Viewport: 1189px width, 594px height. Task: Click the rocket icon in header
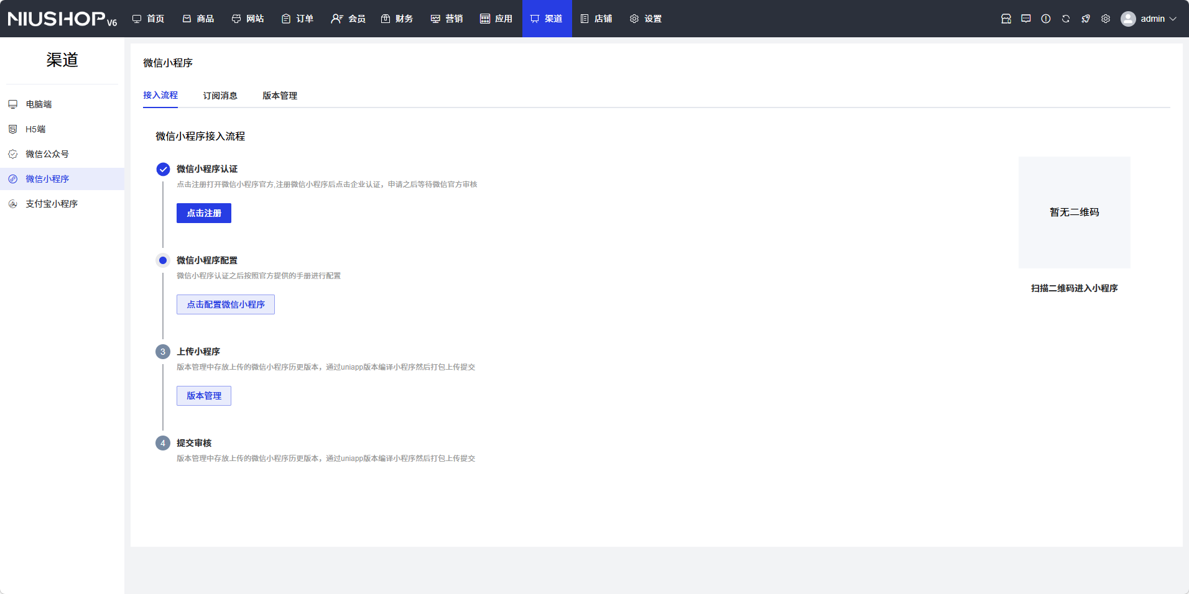click(1085, 19)
